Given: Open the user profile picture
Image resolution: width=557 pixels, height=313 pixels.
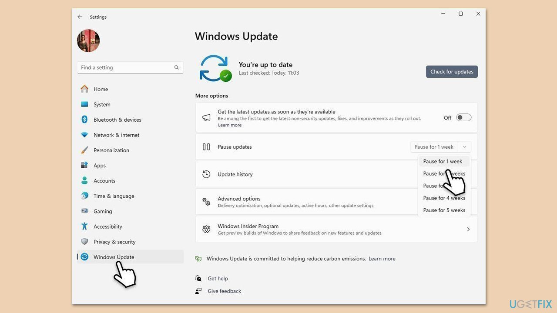Looking at the screenshot, I should [x=88, y=41].
